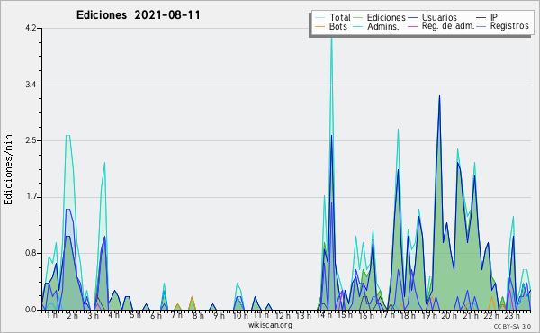
Task: Click the green Ediciones legend line swatch
Action: point(358,18)
